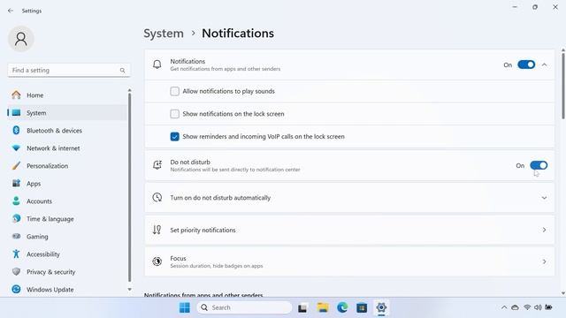The width and height of the screenshot is (566, 318).
Task: Click the System breadcrumb link
Action: click(164, 34)
